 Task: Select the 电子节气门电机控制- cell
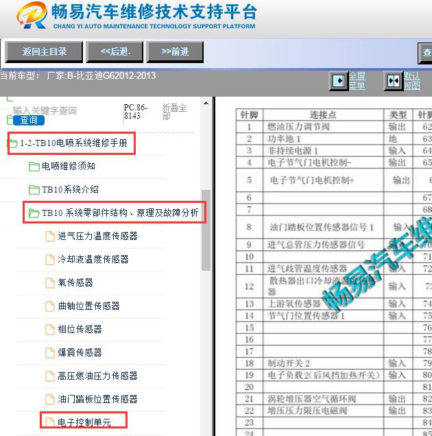323,162
